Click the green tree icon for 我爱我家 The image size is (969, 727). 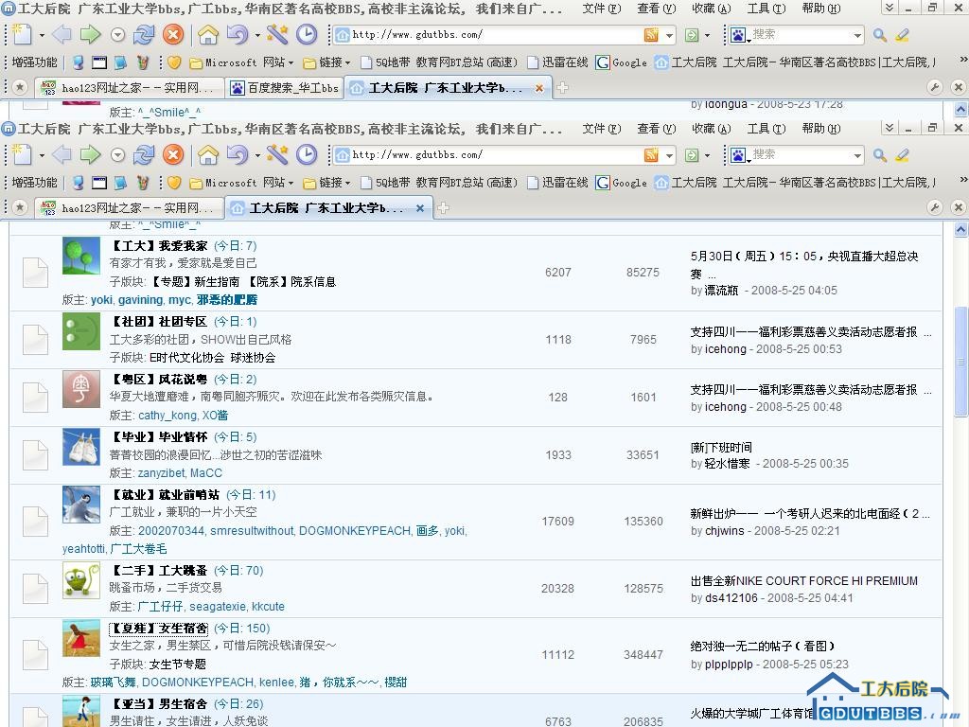point(81,256)
